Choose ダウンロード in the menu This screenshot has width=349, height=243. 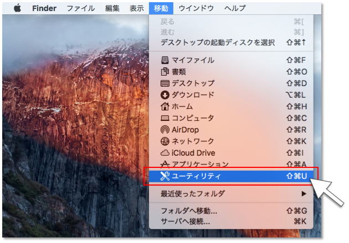(231, 95)
